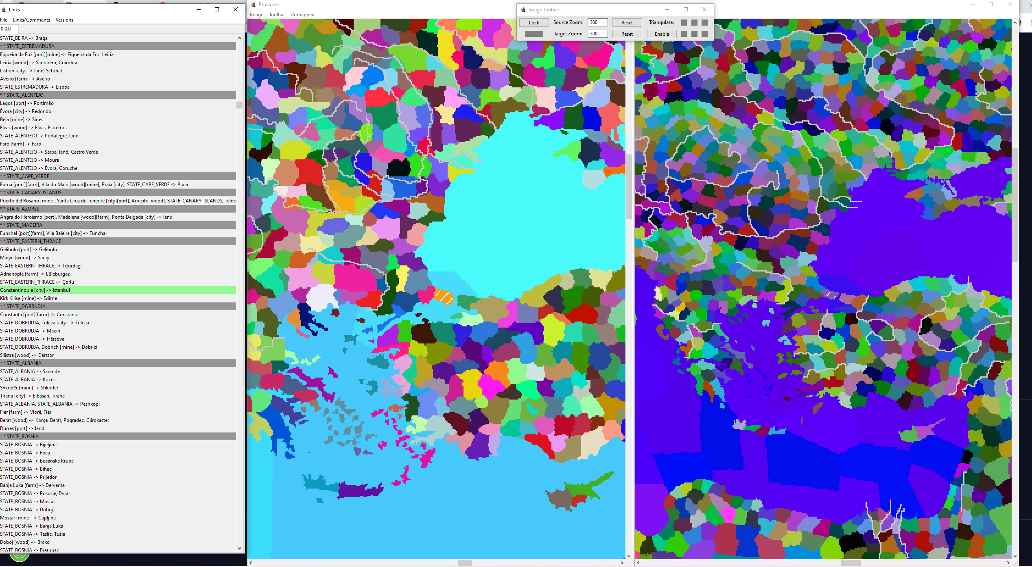Click the target map's right scroll arrow

[1008, 563]
